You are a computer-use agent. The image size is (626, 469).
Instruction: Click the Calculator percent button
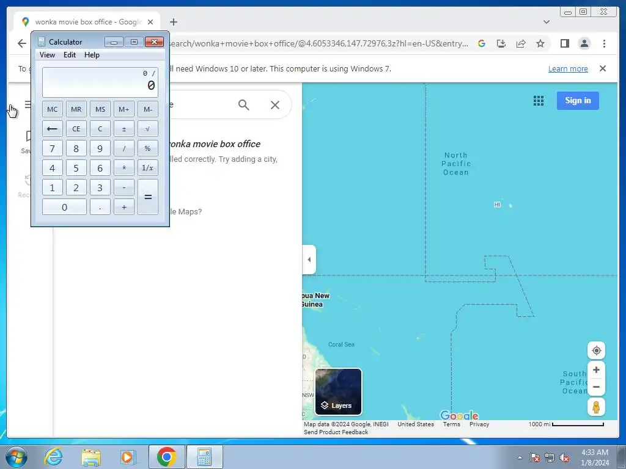click(148, 148)
